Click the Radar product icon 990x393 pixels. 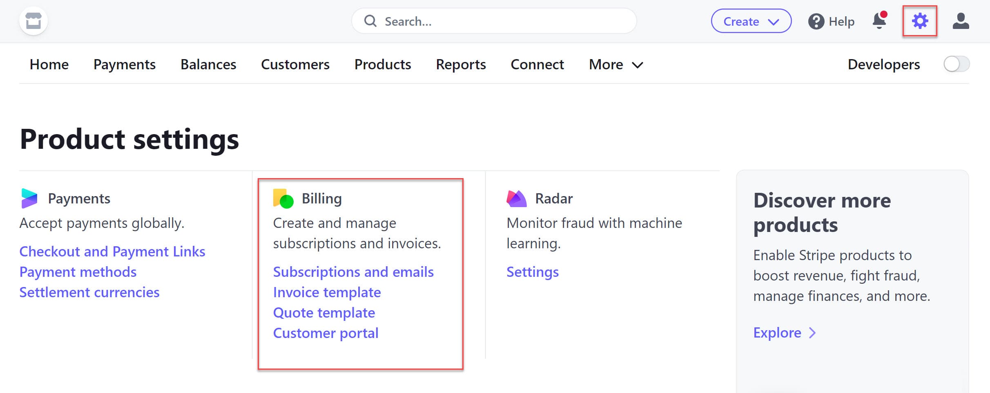click(516, 199)
